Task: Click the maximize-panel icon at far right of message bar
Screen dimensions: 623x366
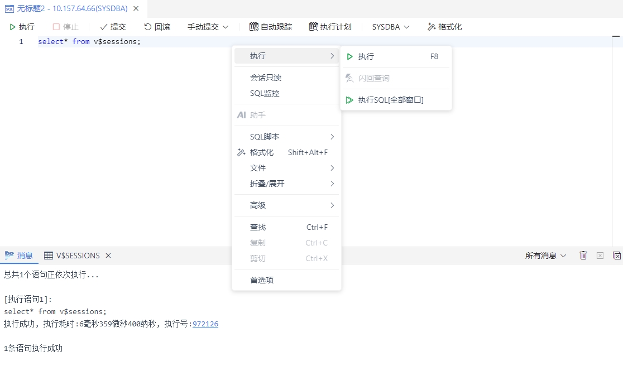Action: 617,256
